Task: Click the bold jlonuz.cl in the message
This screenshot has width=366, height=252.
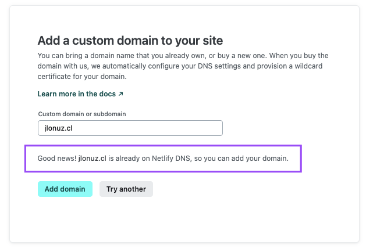Action: tap(93, 158)
